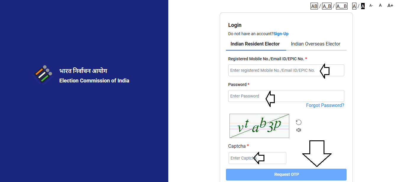This screenshot has width=404, height=182.
Task: Play the audio captcha
Action: pyautogui.click(x=299, y=130)
